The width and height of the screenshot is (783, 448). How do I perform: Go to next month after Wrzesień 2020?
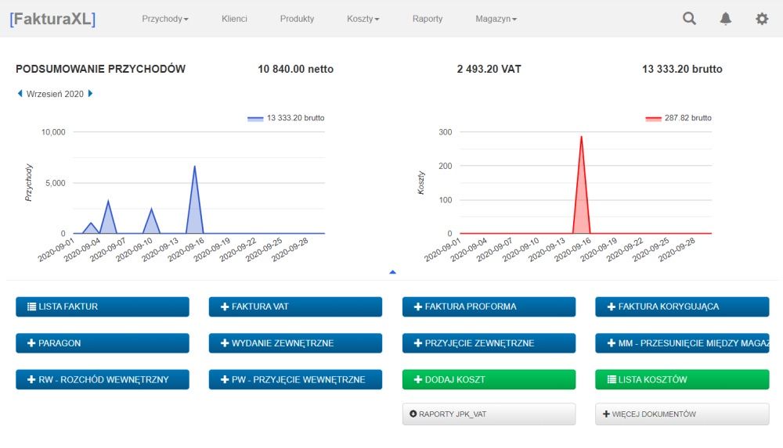[90, 93]
